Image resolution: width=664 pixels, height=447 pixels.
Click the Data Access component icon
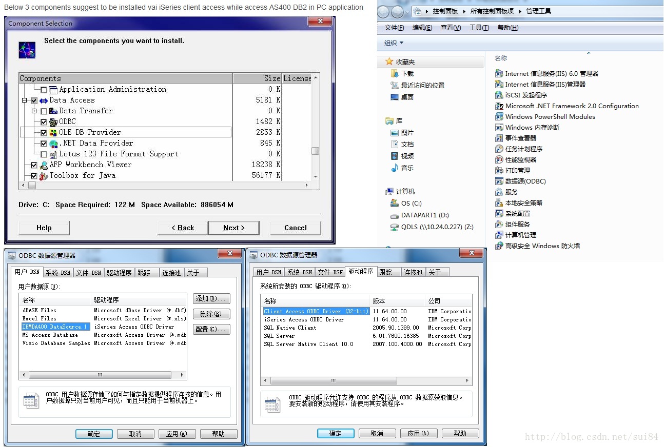click(44, 100)
